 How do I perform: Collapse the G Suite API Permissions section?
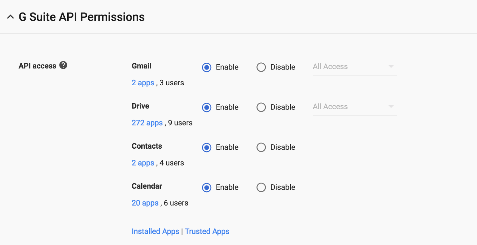(10, 17)
